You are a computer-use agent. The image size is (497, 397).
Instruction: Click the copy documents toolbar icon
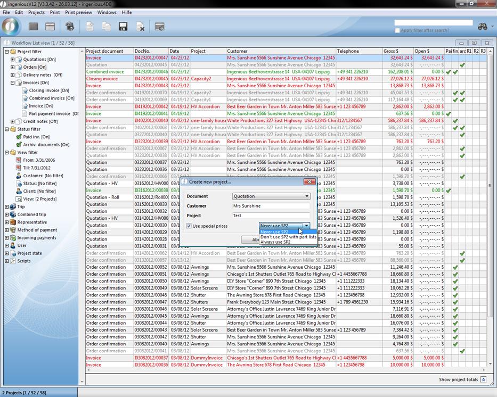[107, 27]
